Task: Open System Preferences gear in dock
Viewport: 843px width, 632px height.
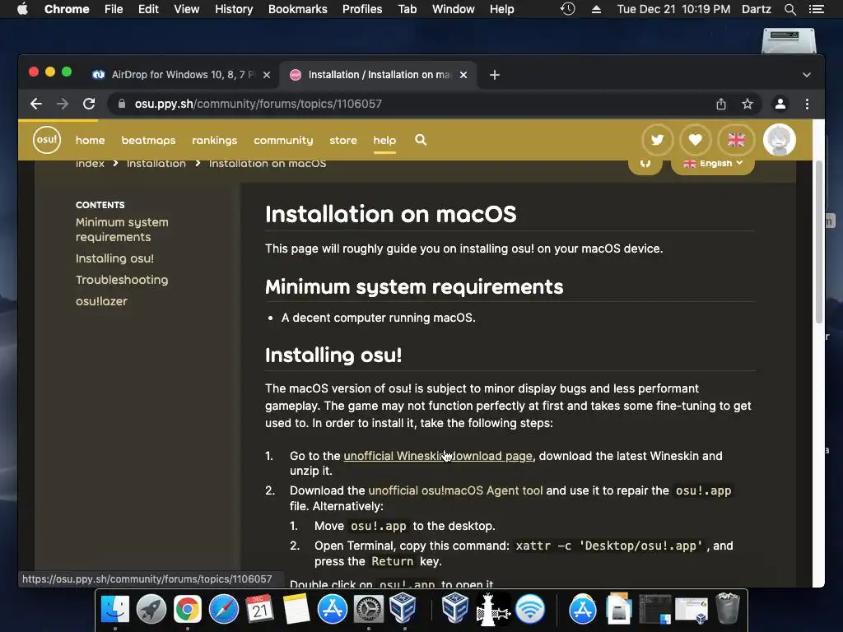Action: click(x=369, y=610)
